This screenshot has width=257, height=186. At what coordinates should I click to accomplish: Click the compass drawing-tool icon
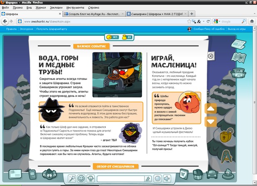tap(226, 156)
